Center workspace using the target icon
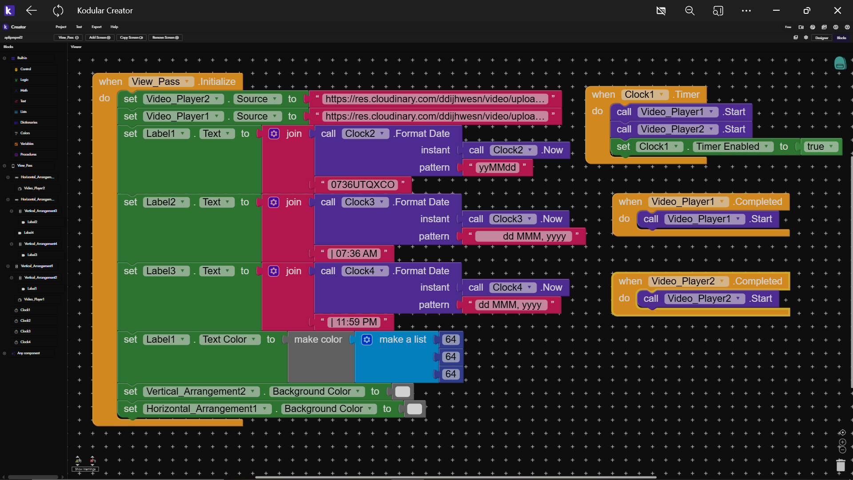The height and width of the screenshot is (480, 853). click(842, 432)
